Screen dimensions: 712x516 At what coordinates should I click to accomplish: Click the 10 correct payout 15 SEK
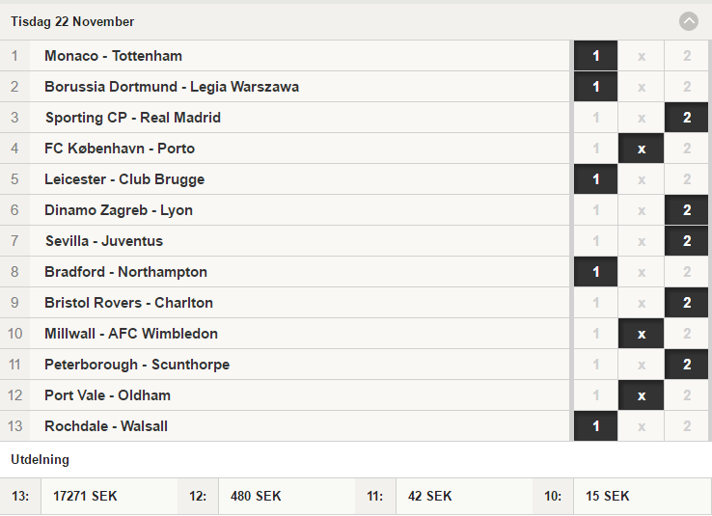tap(607, 496)
